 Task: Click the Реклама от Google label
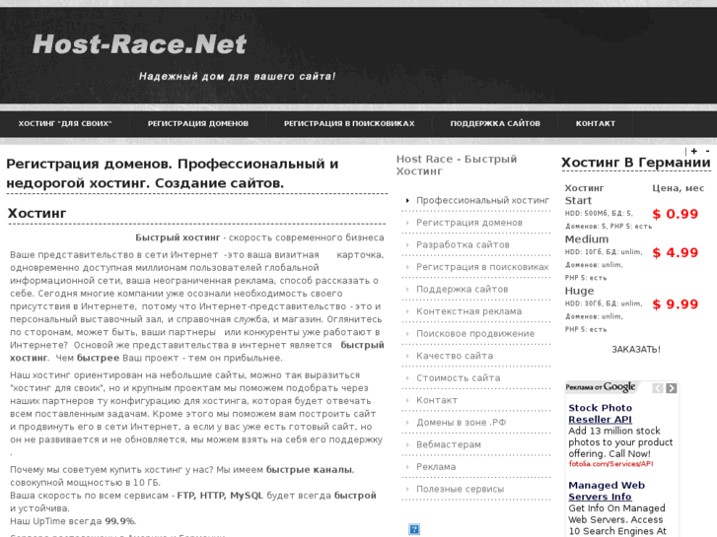click(601, 387)
